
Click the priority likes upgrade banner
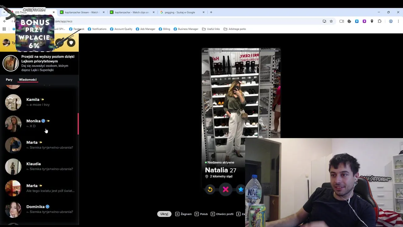(39, 63)
